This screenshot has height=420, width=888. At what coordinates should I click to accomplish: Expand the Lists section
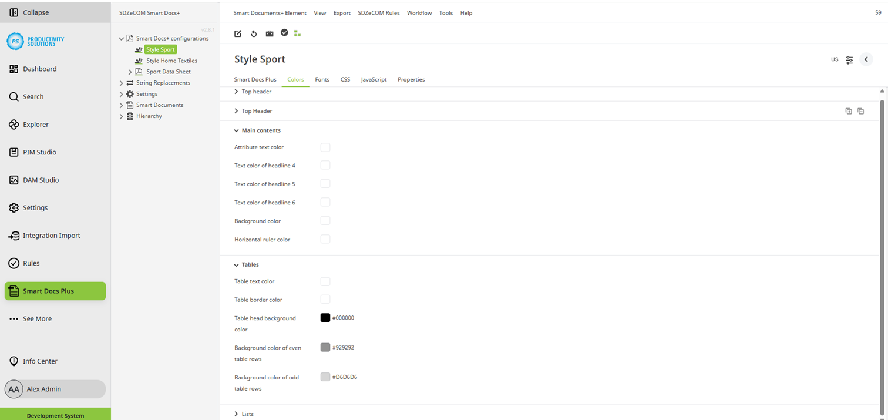[244, 414]
